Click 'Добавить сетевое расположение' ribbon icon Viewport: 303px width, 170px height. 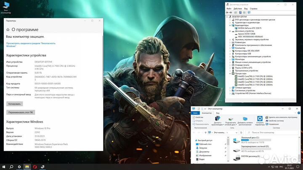245,120
